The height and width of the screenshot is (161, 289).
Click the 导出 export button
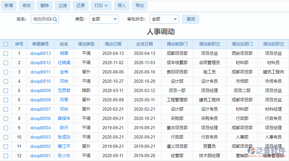[140, 5]
